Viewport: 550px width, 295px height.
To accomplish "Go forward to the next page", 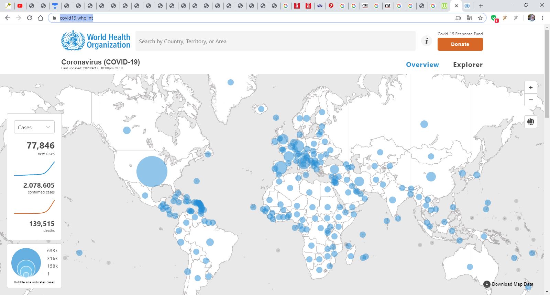I will [19, 18].
